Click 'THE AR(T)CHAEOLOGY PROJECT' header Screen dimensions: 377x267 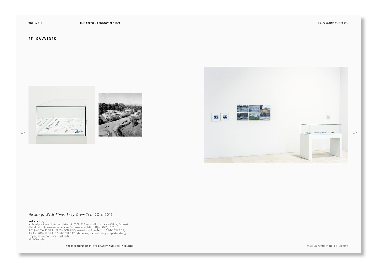(x=100, y=23)
